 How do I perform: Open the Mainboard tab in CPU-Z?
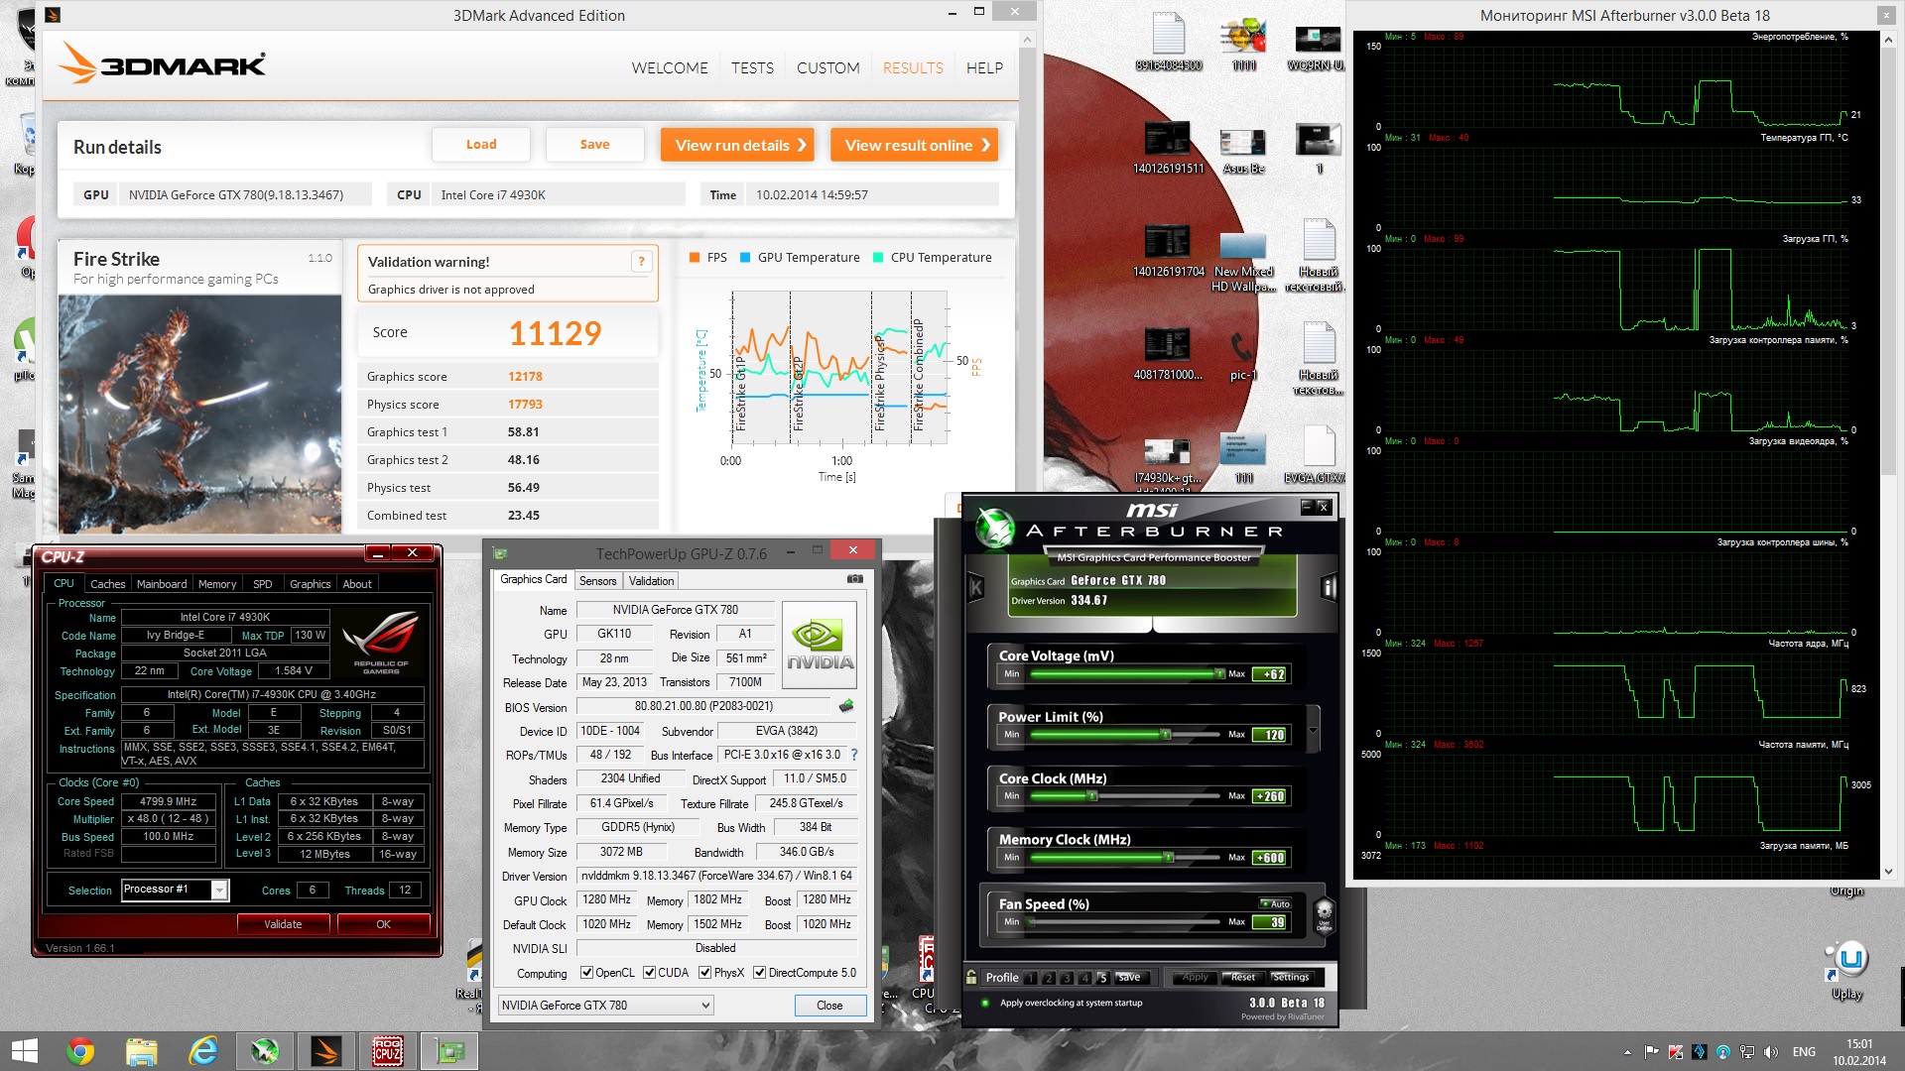point(162,584)
